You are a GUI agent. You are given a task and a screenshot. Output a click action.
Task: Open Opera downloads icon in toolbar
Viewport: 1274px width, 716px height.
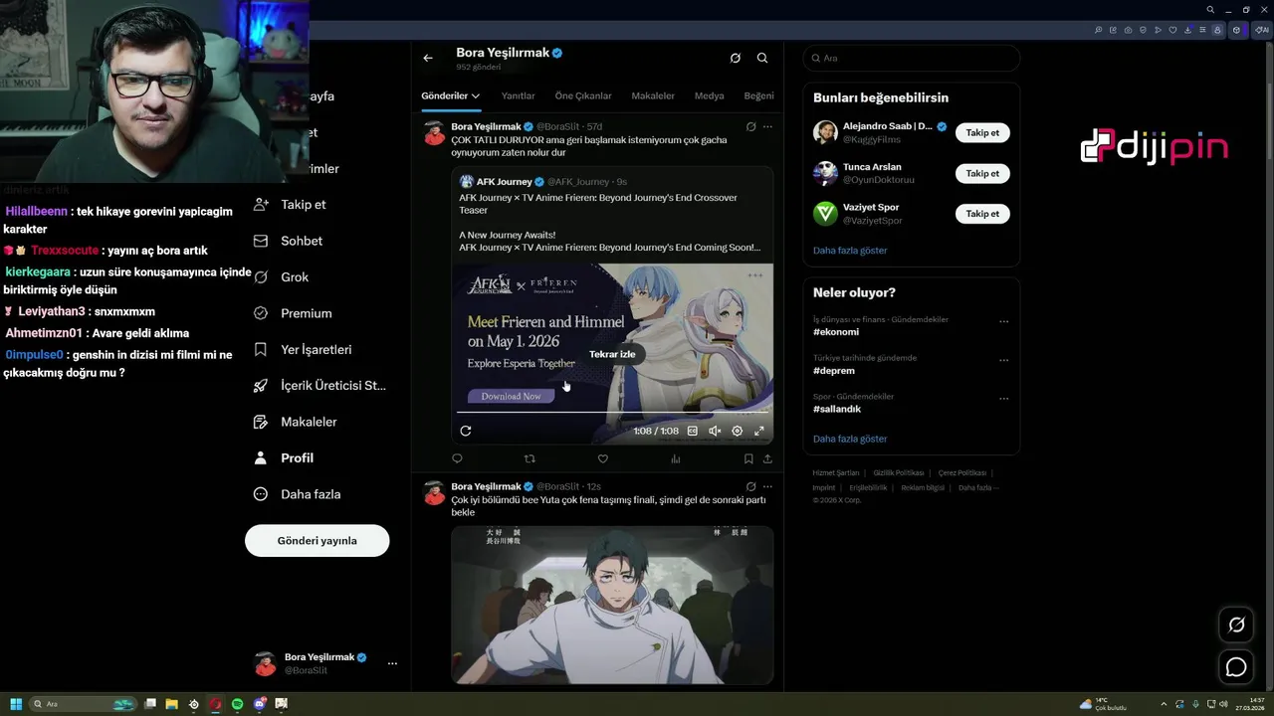pyautogui.click(x=1188, y=30)
